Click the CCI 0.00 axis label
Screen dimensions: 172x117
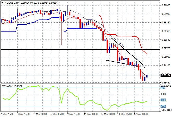point(163,94)
